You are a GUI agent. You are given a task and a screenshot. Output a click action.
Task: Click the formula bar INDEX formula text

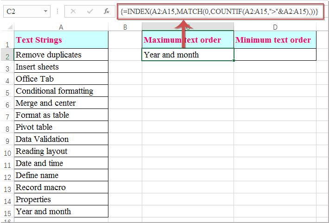[218, 11]
